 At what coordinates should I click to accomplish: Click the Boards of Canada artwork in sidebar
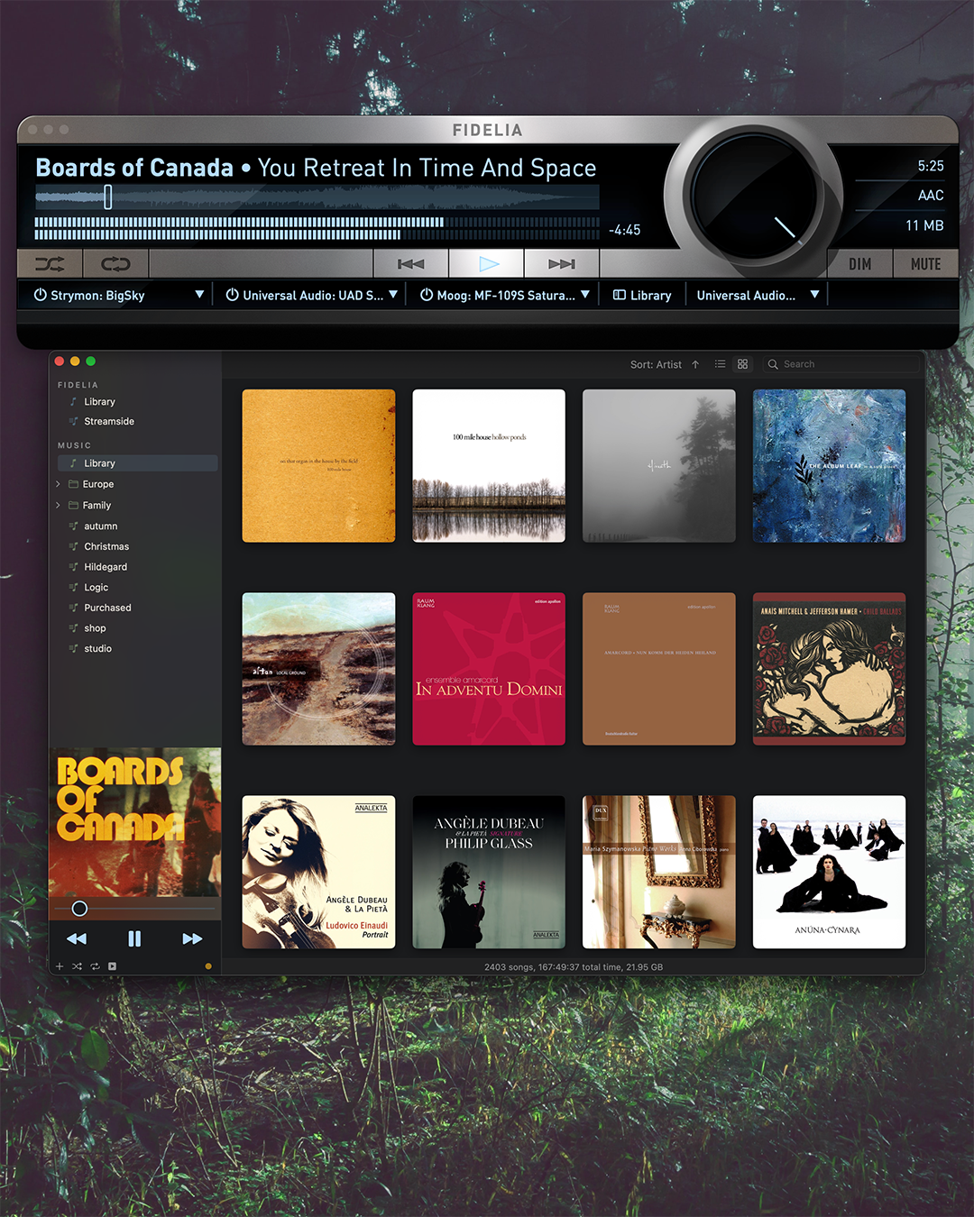click(135, 821)
